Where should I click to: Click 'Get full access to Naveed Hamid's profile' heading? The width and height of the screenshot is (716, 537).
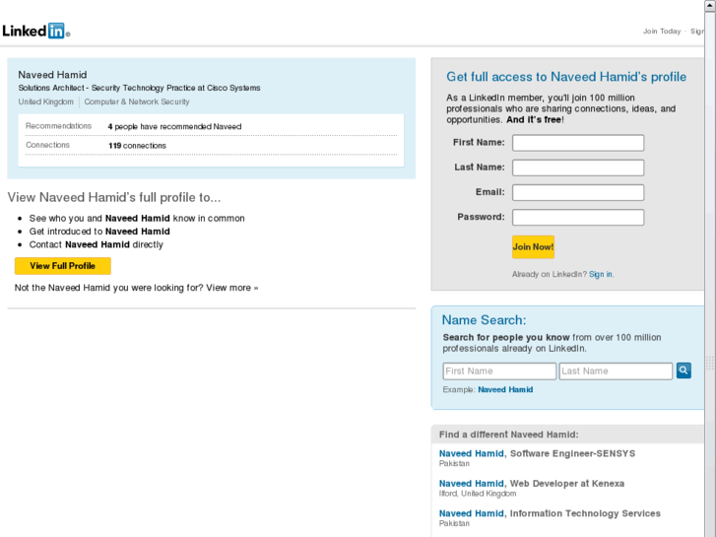coord(566,77)
